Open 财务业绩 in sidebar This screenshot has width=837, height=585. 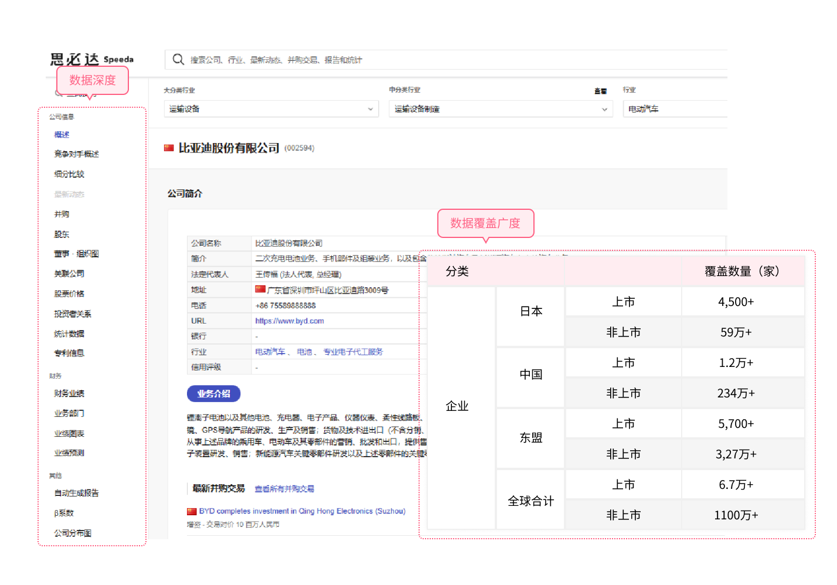[69, 393]
